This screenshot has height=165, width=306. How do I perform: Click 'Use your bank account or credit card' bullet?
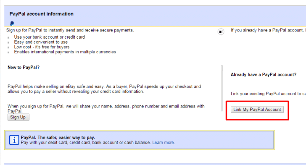(49, 37)
